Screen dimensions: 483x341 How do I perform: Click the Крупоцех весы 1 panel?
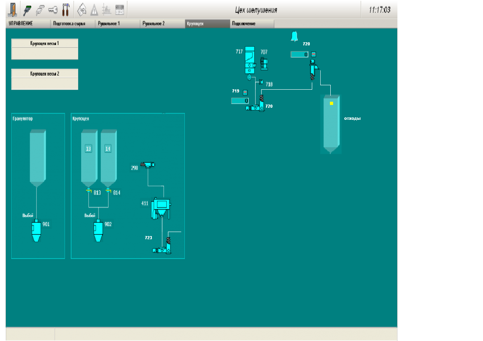click(45, 49)
